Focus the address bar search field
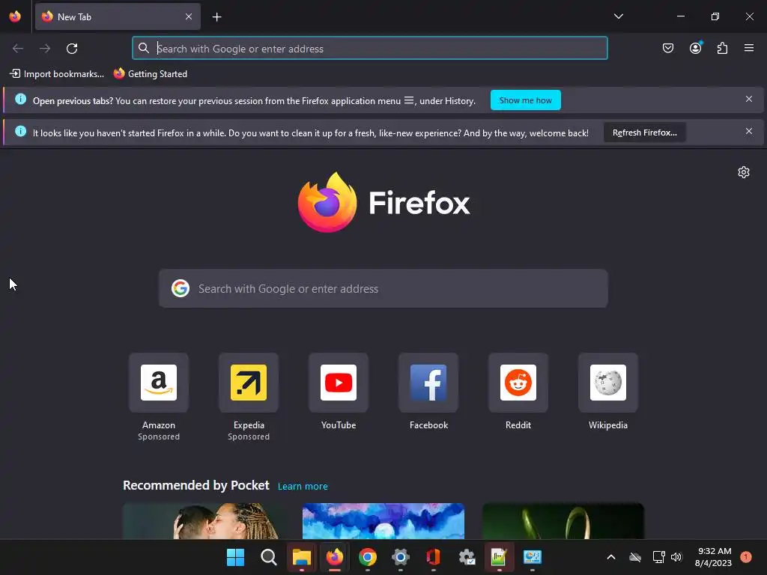 click(370, 49)
